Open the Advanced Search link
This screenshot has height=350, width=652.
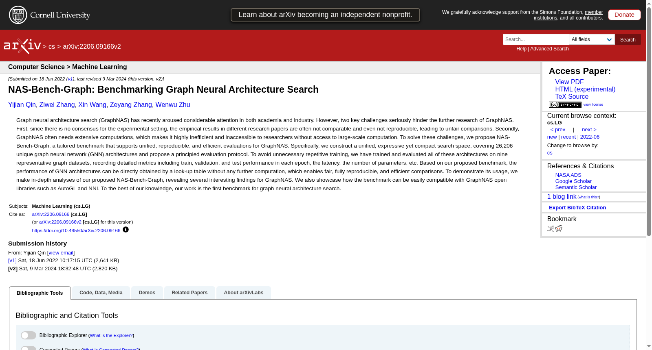click(549, 49)
